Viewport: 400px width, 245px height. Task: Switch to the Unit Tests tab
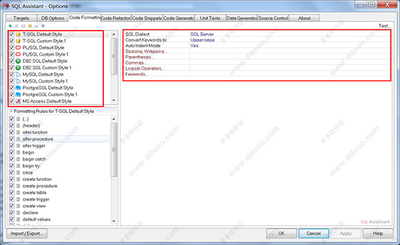tap(210, 18)
